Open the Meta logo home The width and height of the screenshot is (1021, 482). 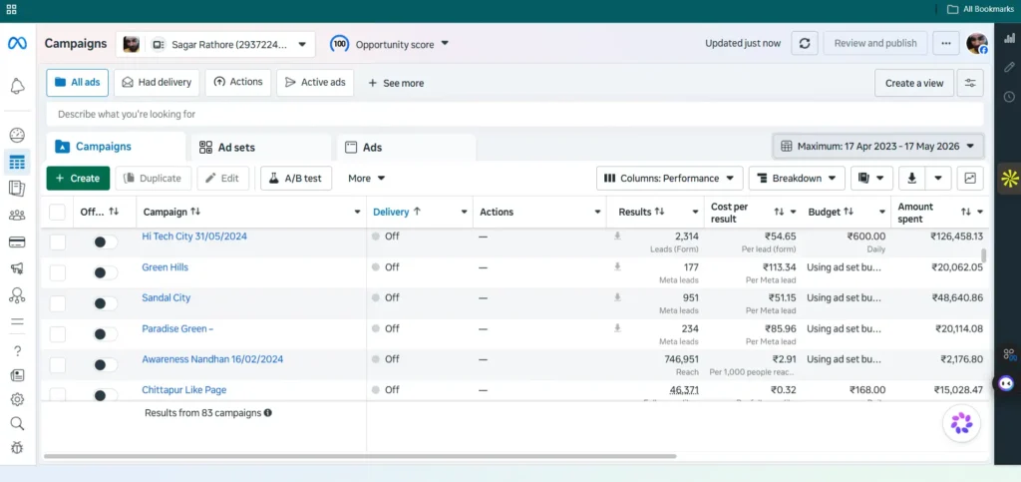tap(17, 44)
